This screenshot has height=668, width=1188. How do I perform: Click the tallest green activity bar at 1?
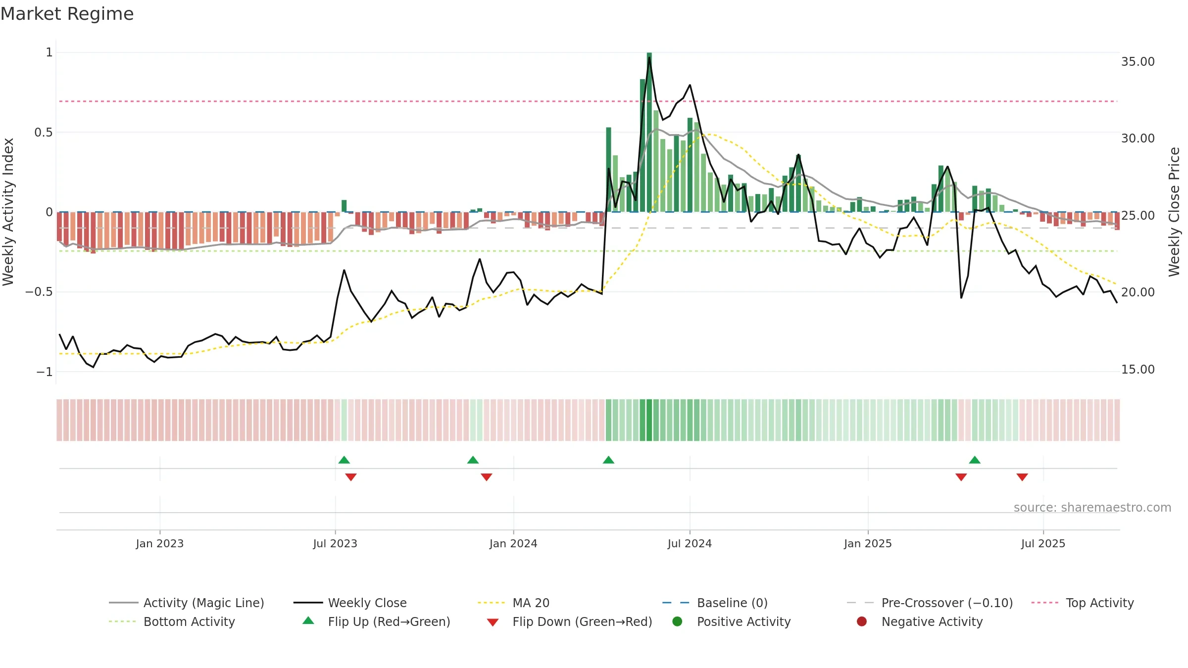[x=649, y=132]
